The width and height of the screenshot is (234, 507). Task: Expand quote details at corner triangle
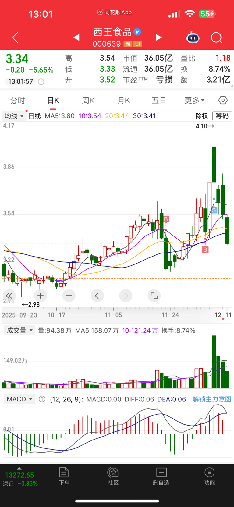232,86
